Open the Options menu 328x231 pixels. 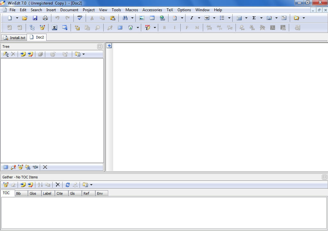click(184, 10)
